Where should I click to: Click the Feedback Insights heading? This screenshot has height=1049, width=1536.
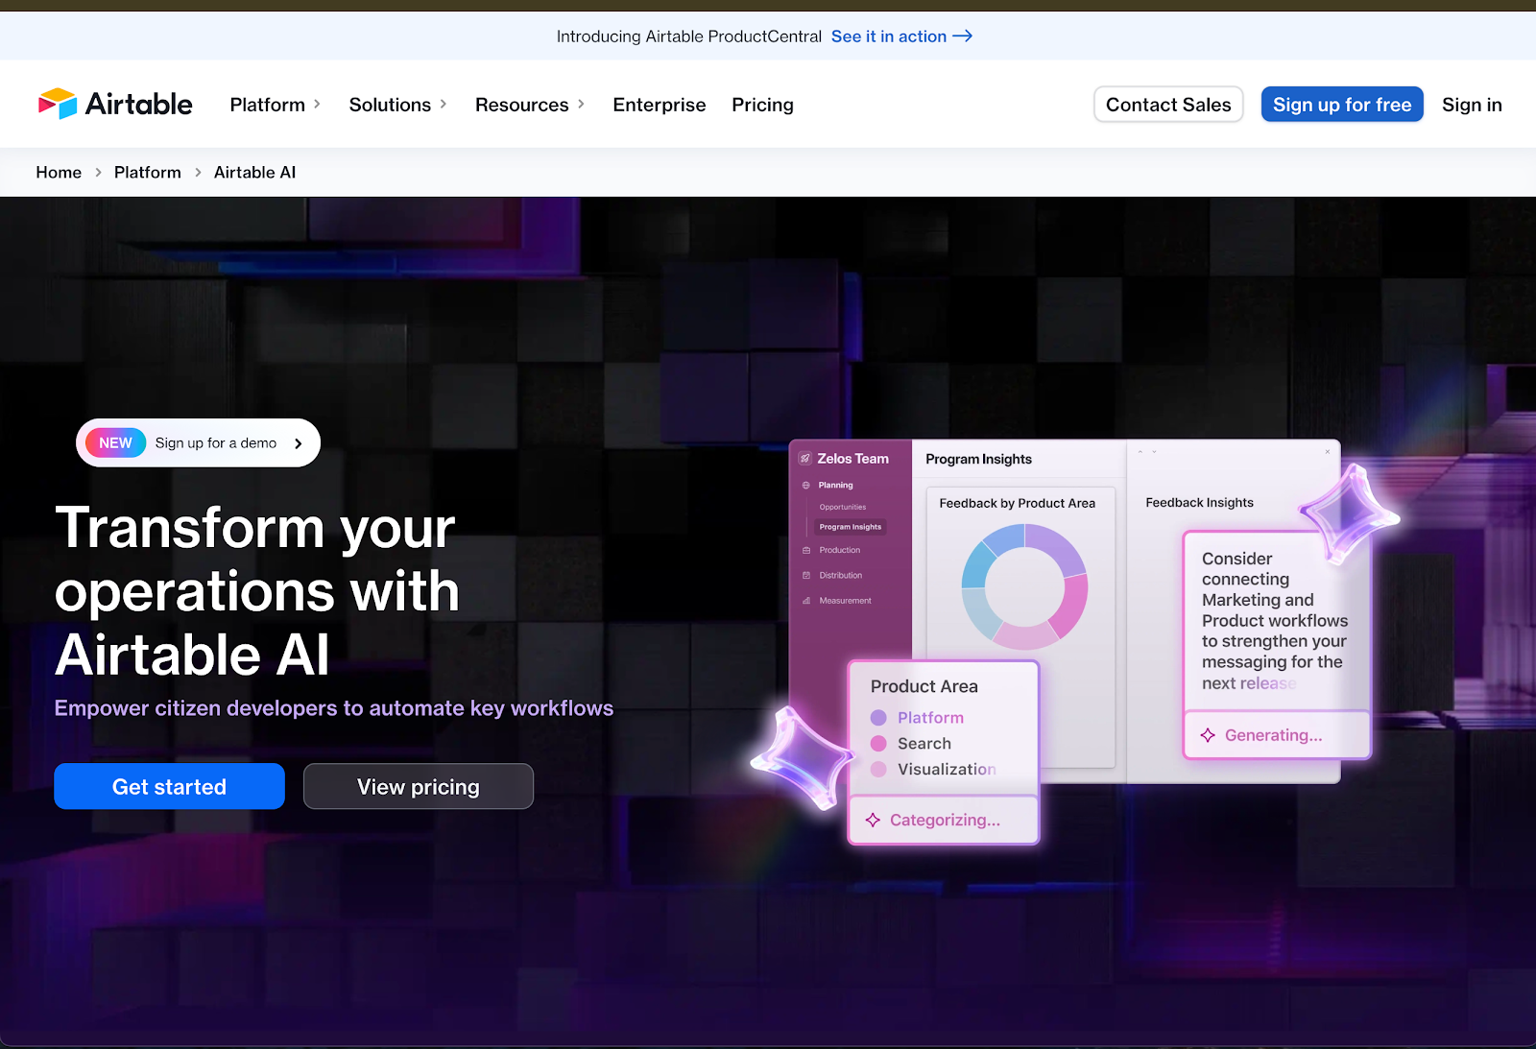(x=1199, y=503)
